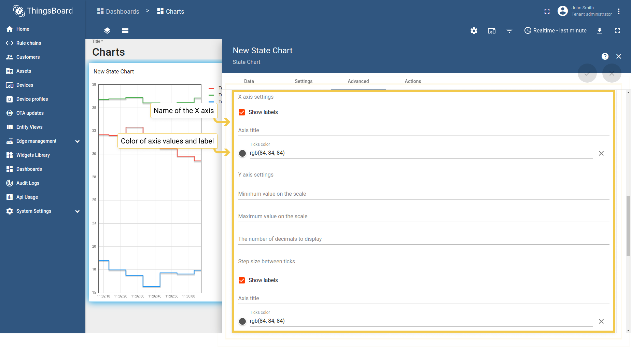This screenshot has height=347, width=631.
Task: Open widget help question mark icon
Action: click(605, 56)
